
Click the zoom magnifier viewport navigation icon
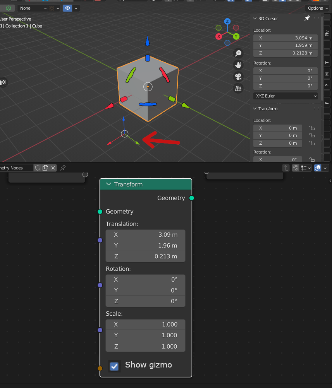[x=238, y=53]
